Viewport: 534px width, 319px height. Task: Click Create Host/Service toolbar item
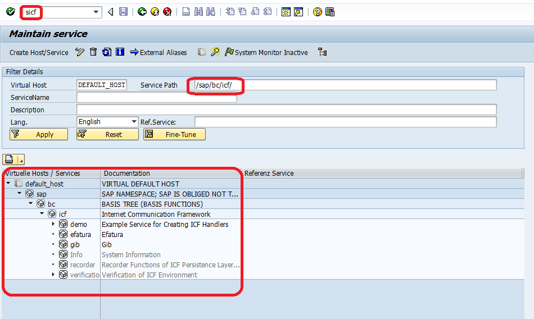(39, 52)
